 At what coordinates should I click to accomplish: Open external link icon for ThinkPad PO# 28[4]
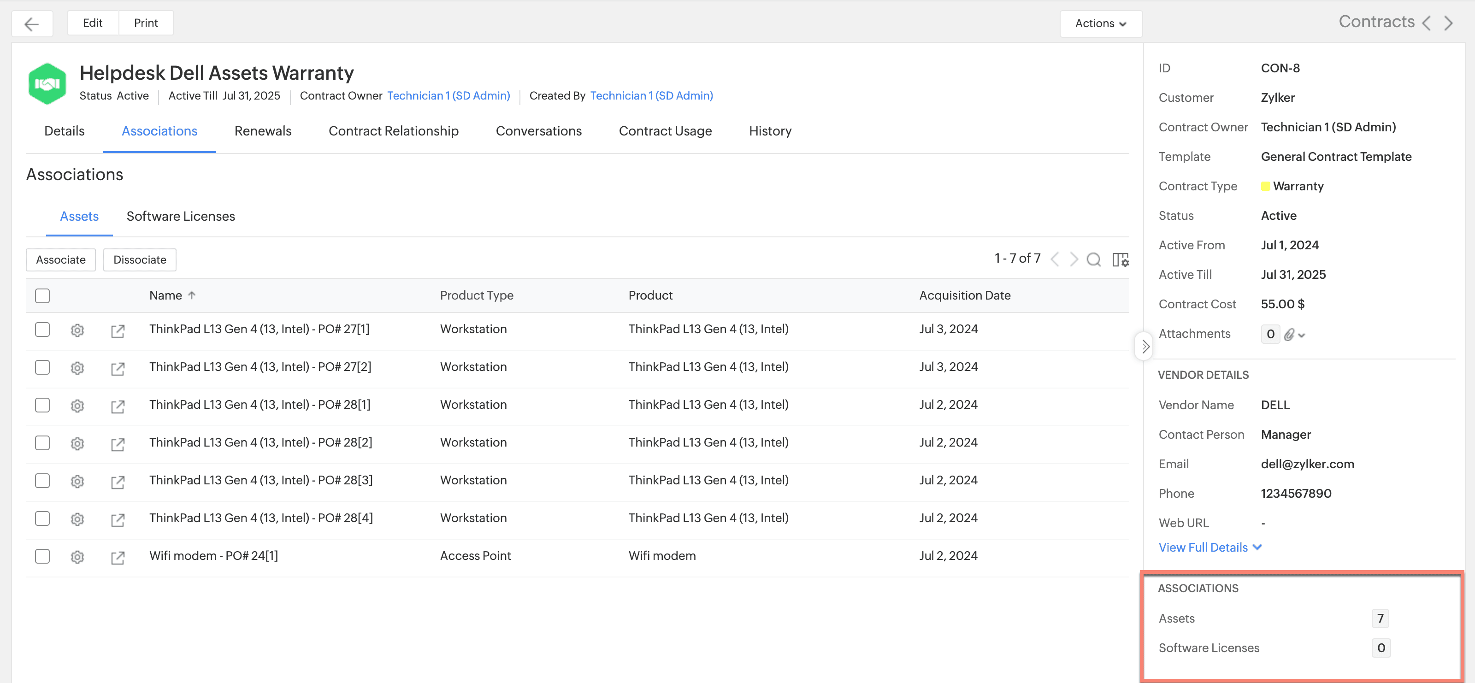(x=118, y=519)
